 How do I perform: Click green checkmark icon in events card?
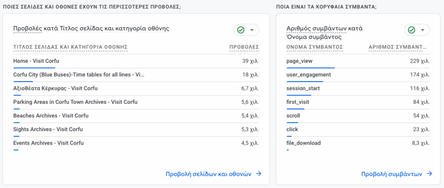tap(411, 30)
